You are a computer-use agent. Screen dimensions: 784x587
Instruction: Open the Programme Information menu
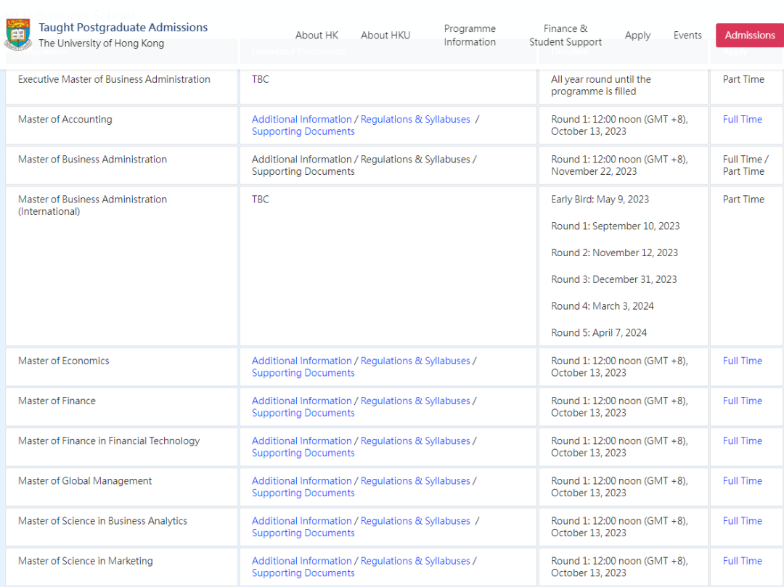coord(470,36)
